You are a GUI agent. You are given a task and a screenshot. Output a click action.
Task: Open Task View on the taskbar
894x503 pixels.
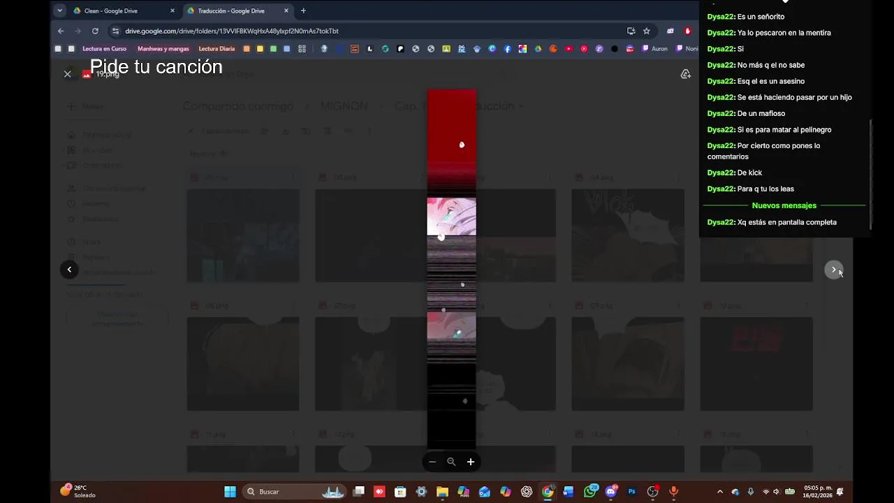[x=358, y=492]
